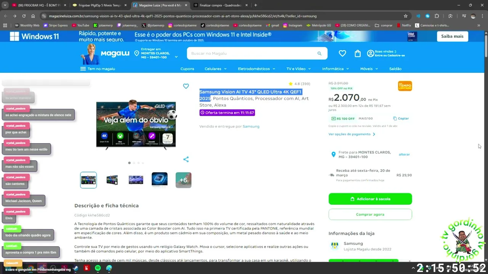Switch to Finalizar compra tab

[x=220, y=5]
